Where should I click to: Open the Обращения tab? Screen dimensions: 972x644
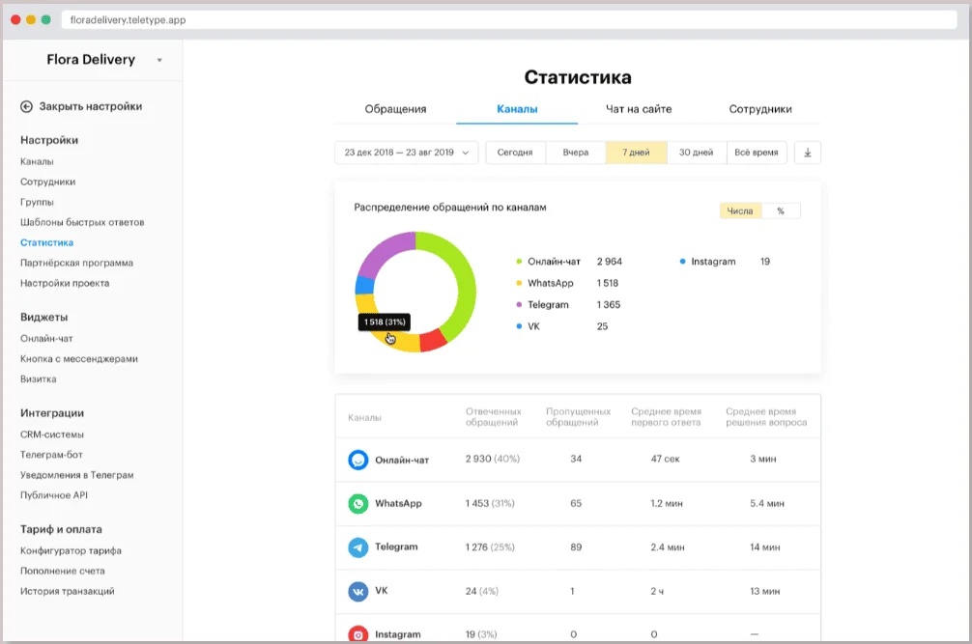[395, 109]
